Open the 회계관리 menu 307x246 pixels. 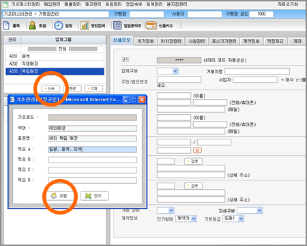tap(154, 4)
